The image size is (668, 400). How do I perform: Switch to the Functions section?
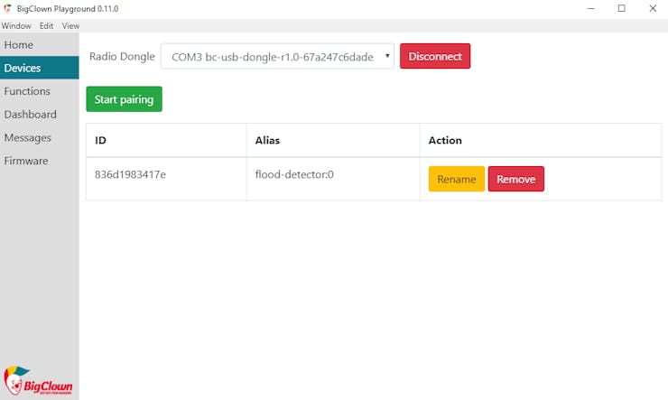click(27, 91)
